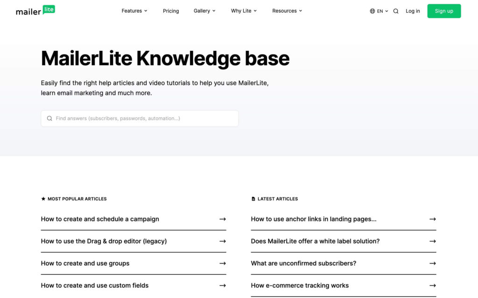Expand the Gallery menu
Screen dimensions: 478x298
pyautogui.click(x=204, y=11)
